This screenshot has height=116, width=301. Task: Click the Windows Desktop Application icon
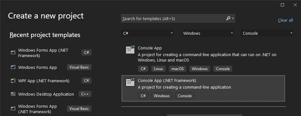click(x=13, y=94)
